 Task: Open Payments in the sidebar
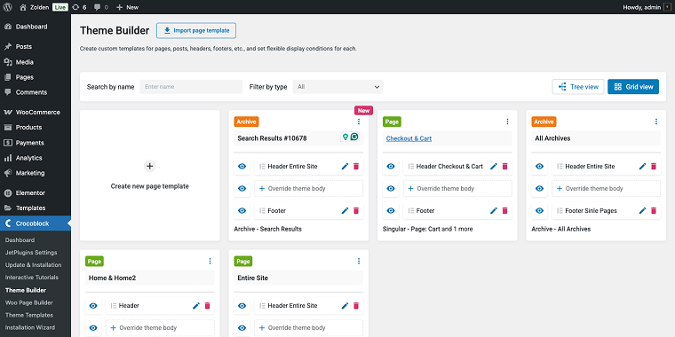[36, 143]
